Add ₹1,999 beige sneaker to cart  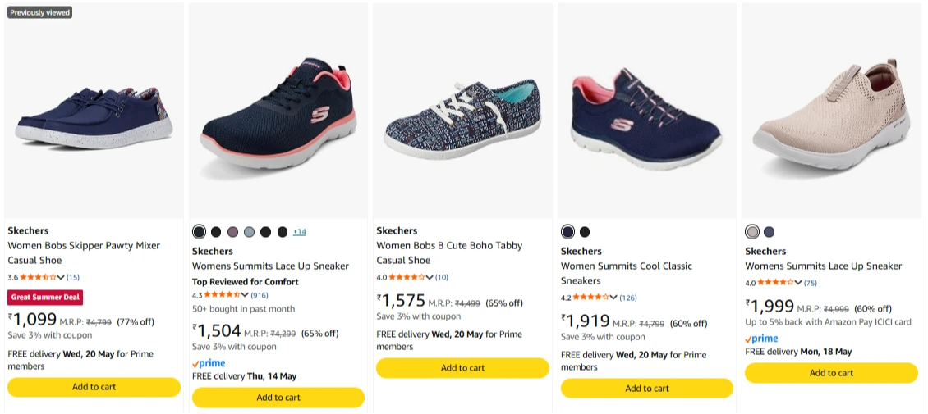point(831,373)
